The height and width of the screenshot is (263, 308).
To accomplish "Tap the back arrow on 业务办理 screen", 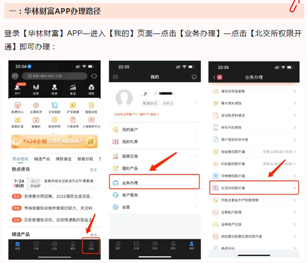I will [214, 77].
